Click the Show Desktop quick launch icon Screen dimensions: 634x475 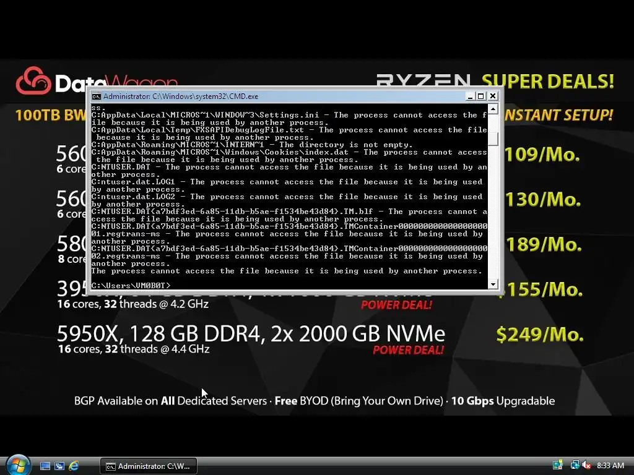[x=45, y=466]
